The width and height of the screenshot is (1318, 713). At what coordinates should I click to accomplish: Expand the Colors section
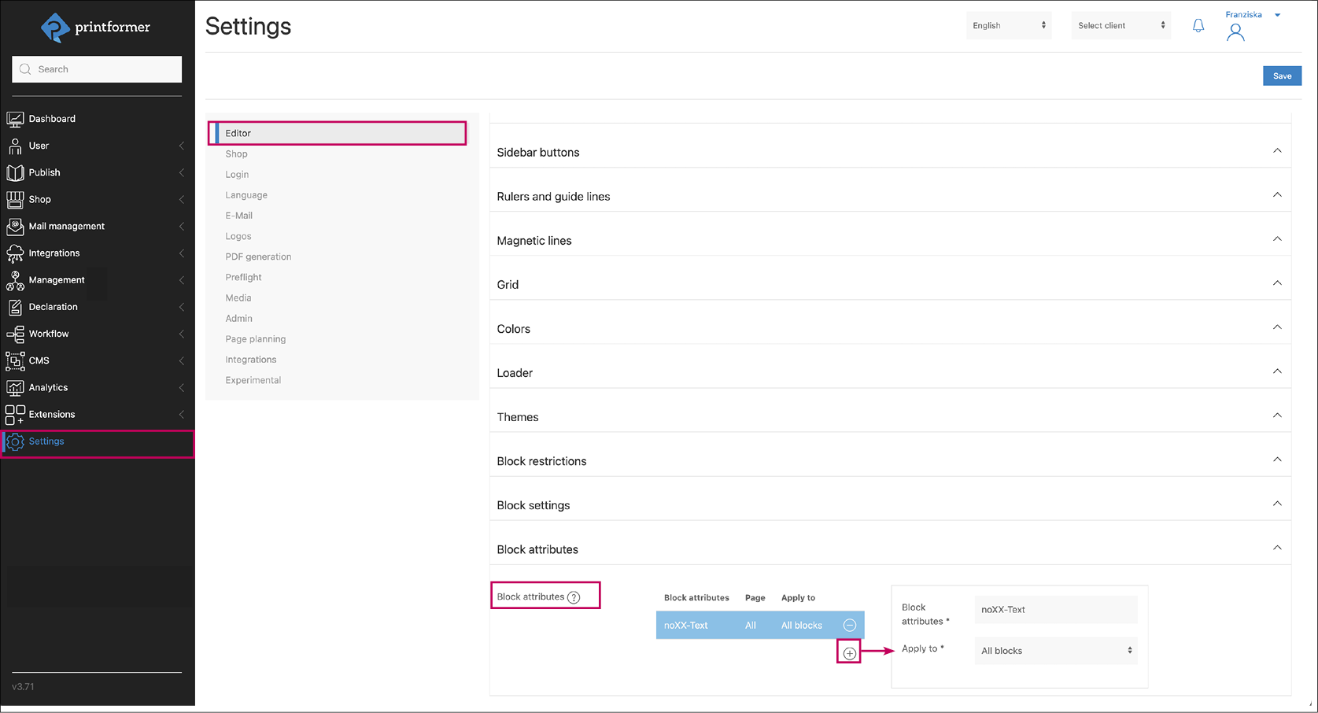tap(1276, 327)
